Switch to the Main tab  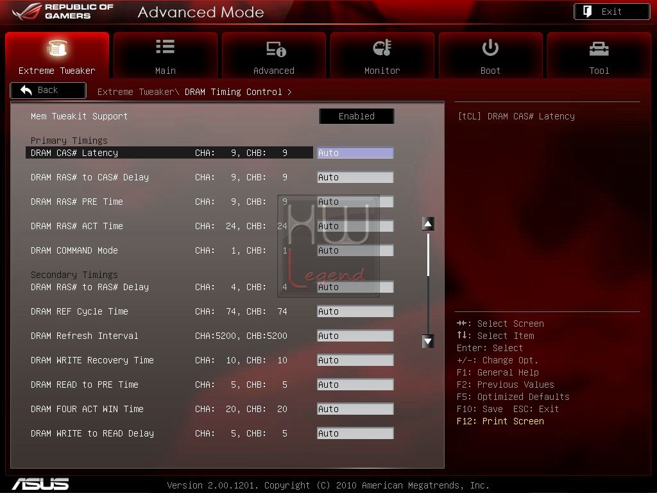(166, 55)
